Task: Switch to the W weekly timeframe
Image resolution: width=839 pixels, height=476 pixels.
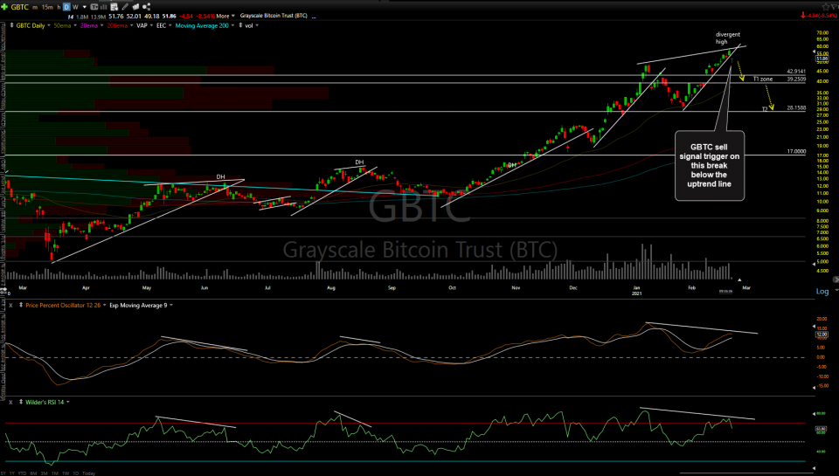Action: click(75, 8)
